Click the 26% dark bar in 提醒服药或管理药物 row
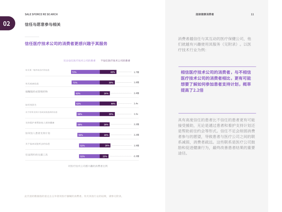This screenshot has height=212, width=282. 105,93
